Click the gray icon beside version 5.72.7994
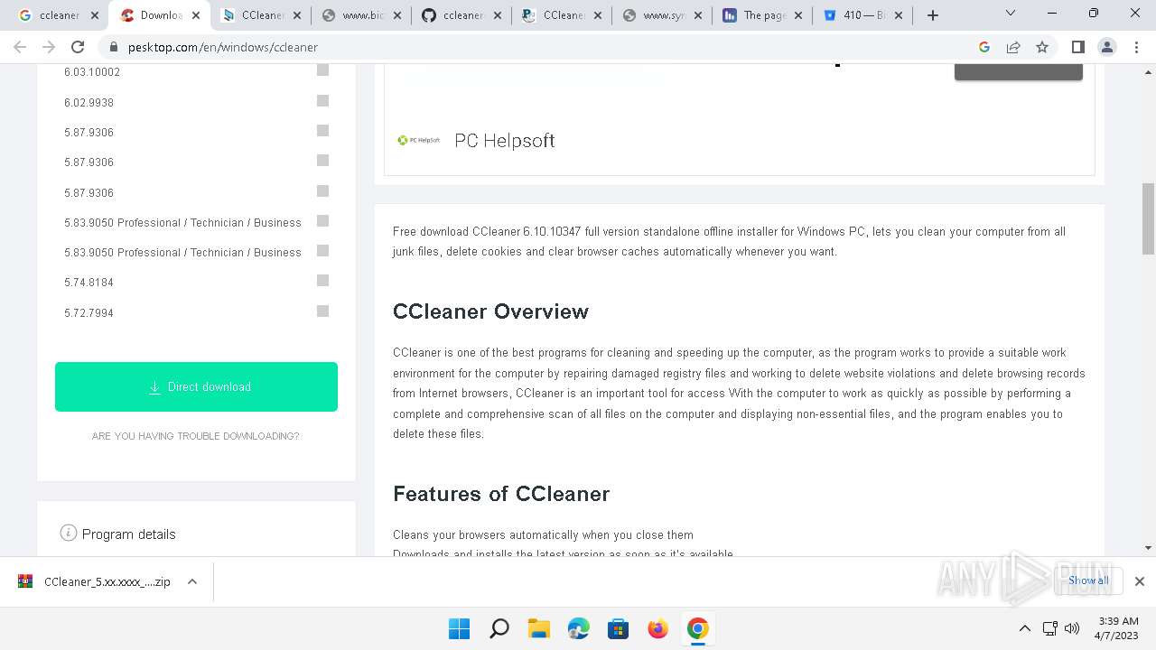Screen dimensions: 1156x650 [x=322, y=311]
